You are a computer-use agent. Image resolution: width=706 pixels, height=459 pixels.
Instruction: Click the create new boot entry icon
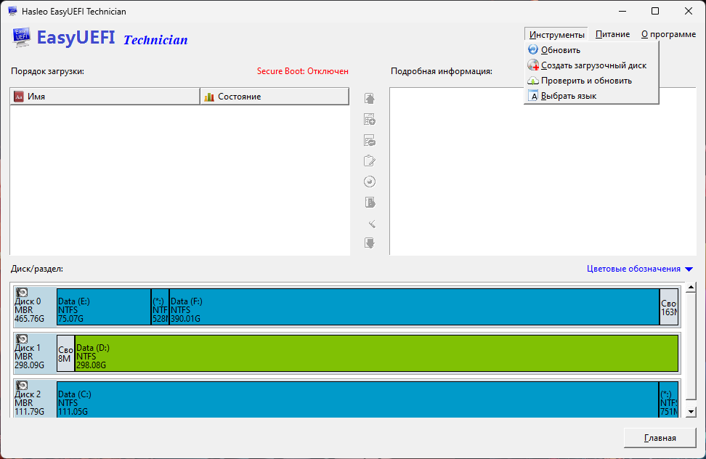pyautogui.click(x=370, y=119)
